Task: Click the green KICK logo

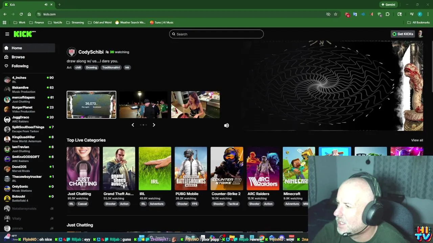Action: (24, 34)
